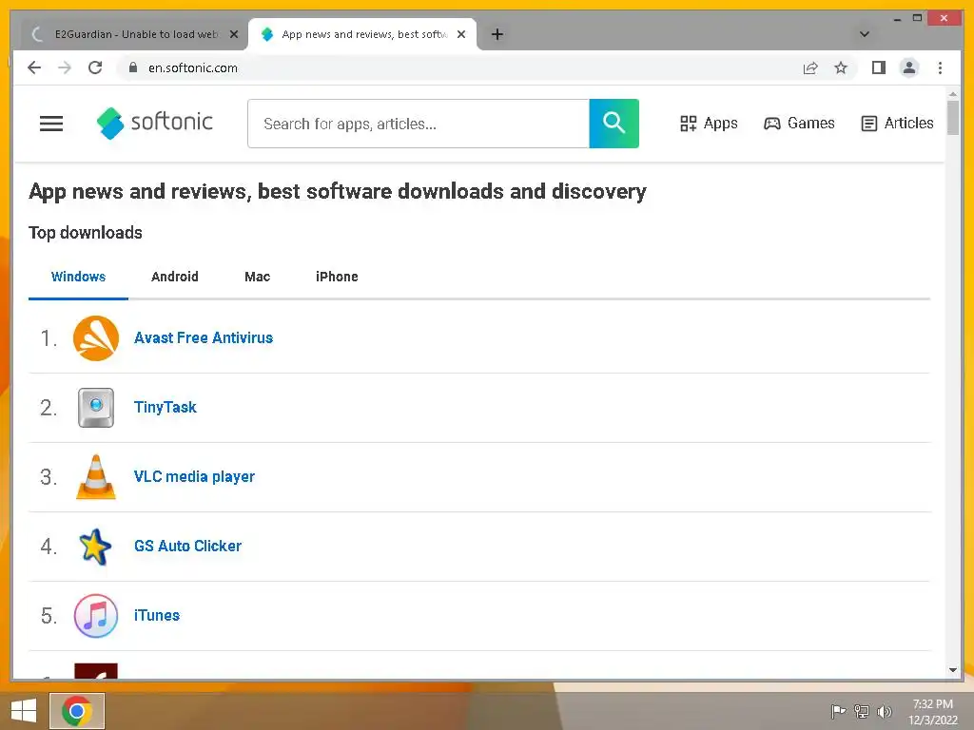The width and height of the screenshot is (974, 730).
Task: Close the Softonic App news tab
Action: pyautogui.click(x=461, y=34)
